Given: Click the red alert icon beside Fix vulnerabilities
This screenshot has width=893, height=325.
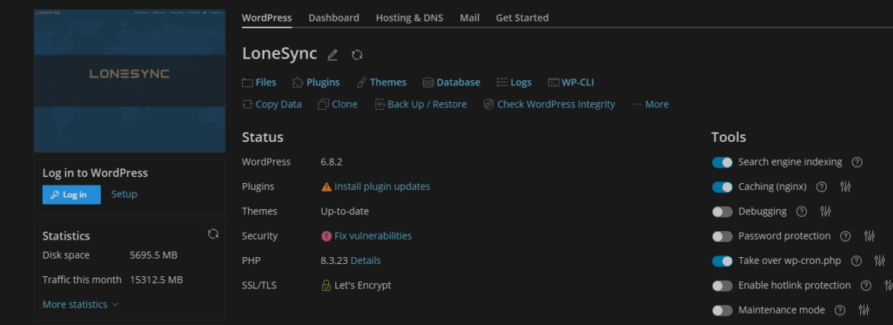Looking at the screenshot, I should pos(327,236).
